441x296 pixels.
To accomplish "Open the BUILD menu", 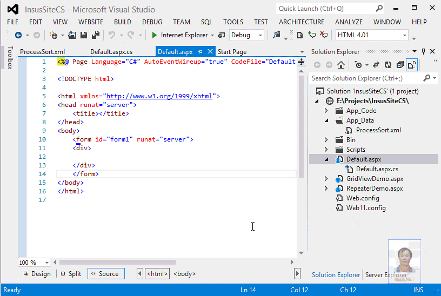I will tap(122, 22).
